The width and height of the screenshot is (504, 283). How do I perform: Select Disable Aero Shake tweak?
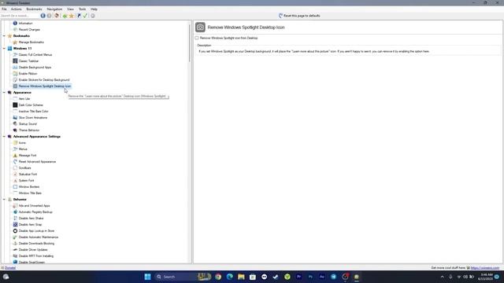[31, 219]
